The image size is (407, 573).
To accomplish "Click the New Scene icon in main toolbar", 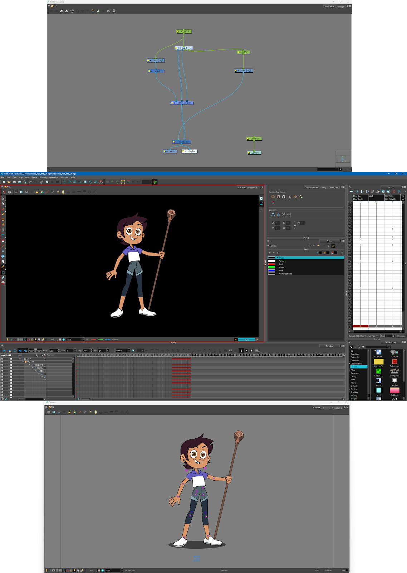I will (4, 182).
